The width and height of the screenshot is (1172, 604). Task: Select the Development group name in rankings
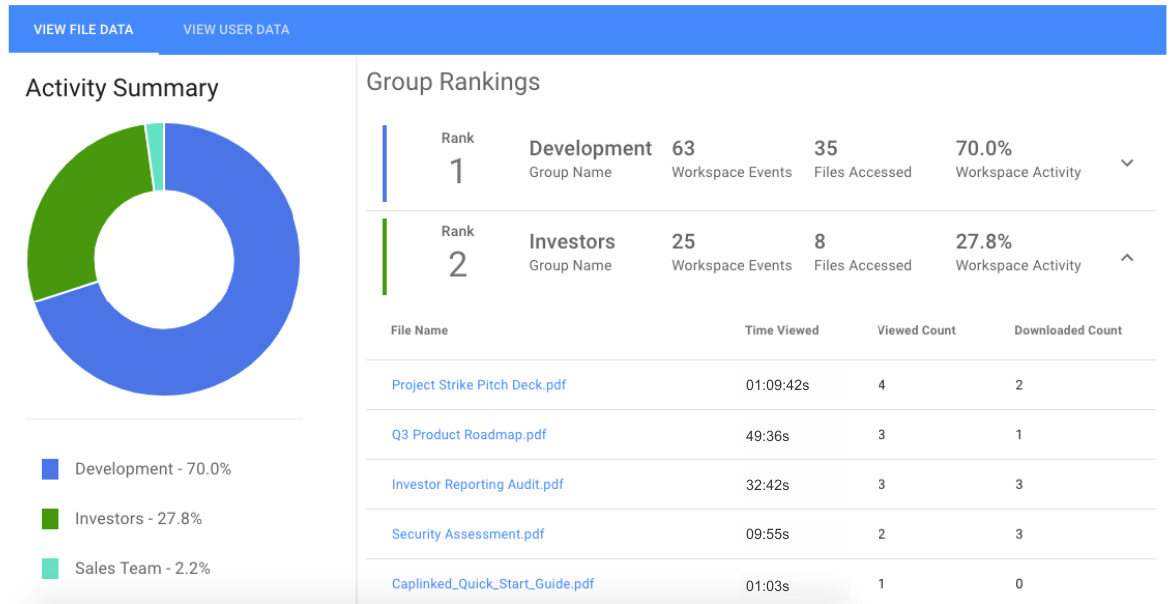click(590, 148)
